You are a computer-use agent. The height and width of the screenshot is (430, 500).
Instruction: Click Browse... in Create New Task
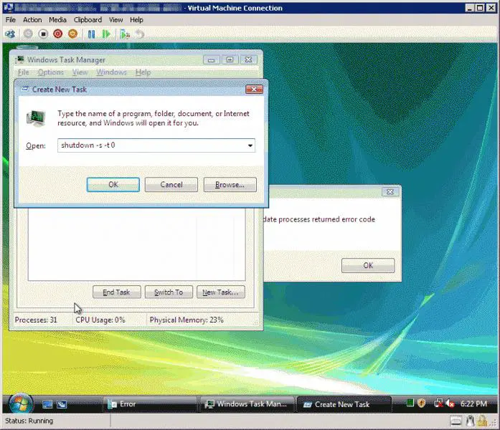pyautogui.click(x=230, y=185)
